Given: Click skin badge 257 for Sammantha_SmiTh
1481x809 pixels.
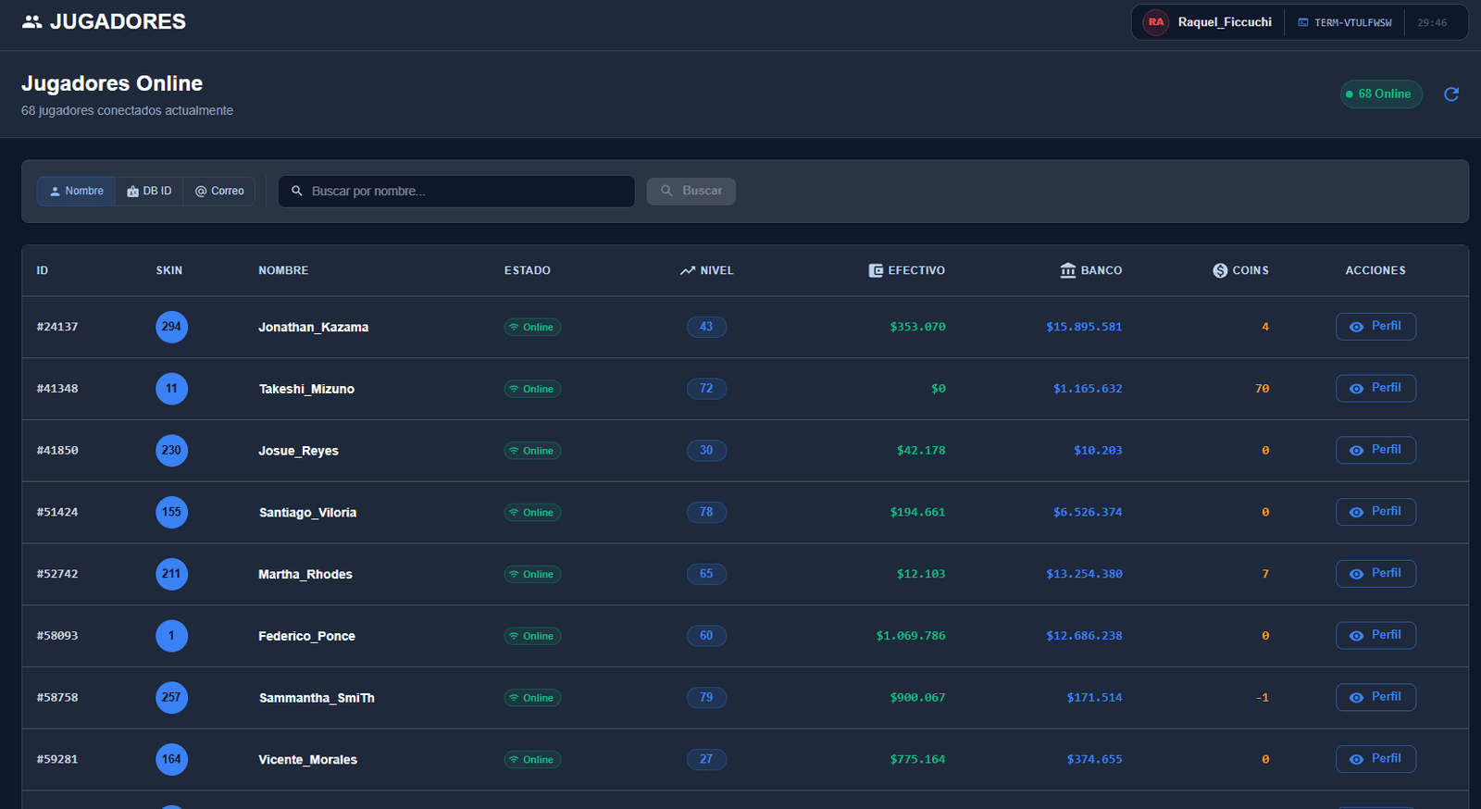Looking at the screenshot, I should coord(171,697).
